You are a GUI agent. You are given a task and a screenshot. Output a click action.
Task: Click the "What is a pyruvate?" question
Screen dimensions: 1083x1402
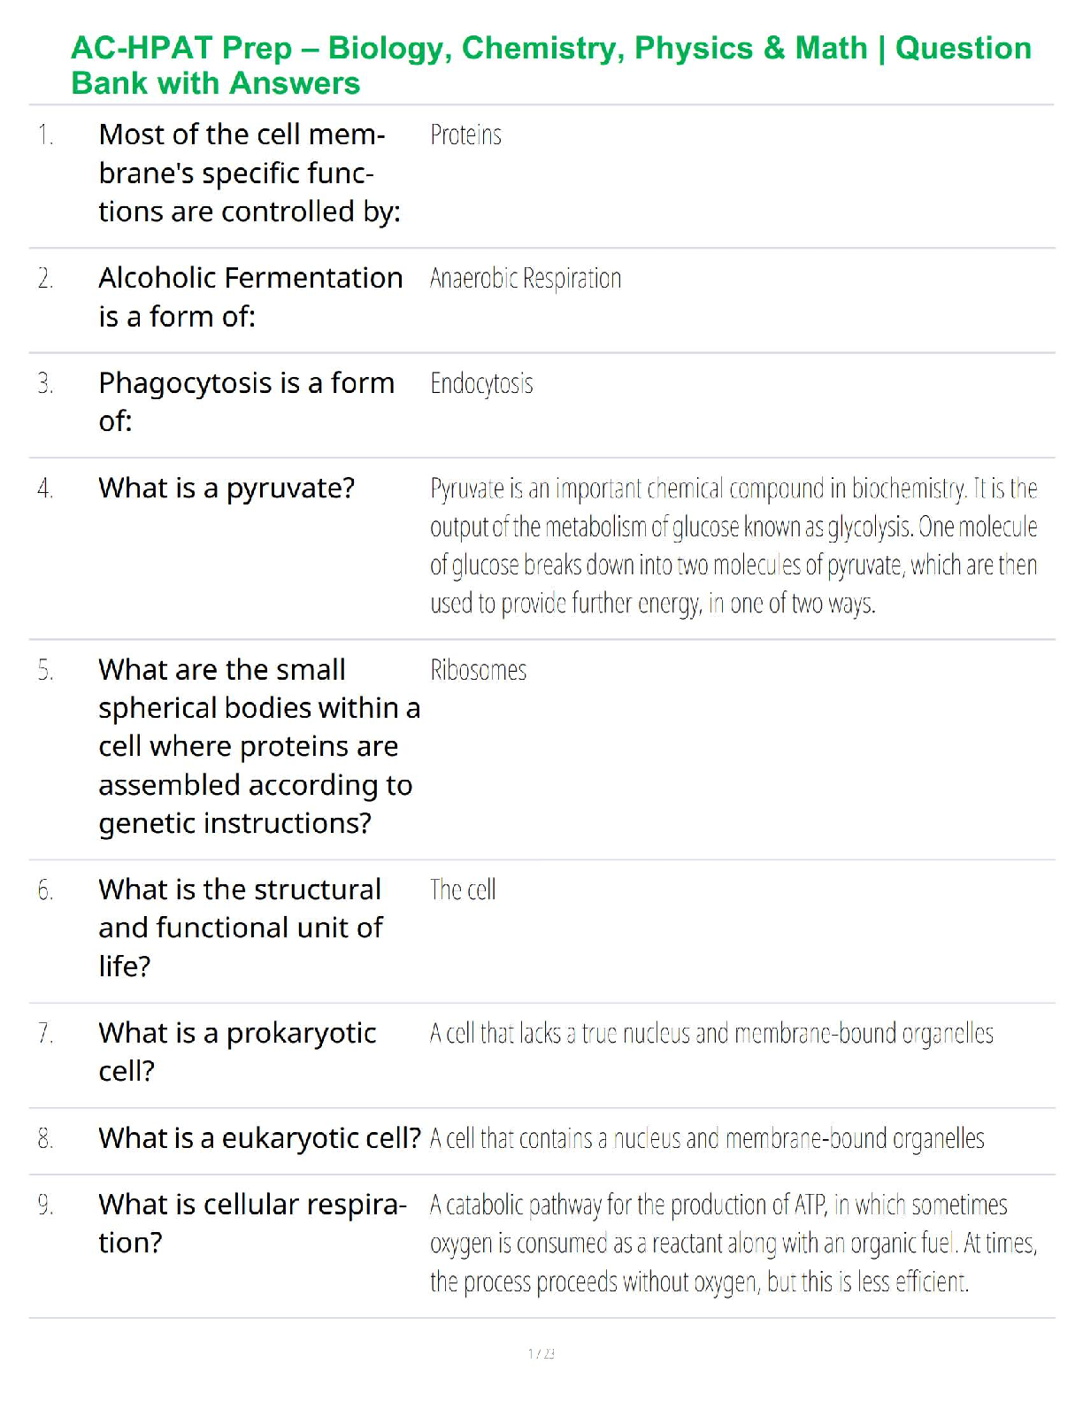click(x=227, y=488)
